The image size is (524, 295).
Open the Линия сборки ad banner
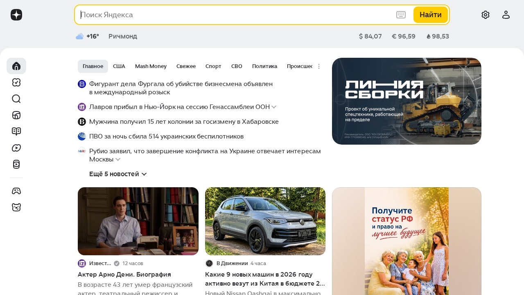407,101
